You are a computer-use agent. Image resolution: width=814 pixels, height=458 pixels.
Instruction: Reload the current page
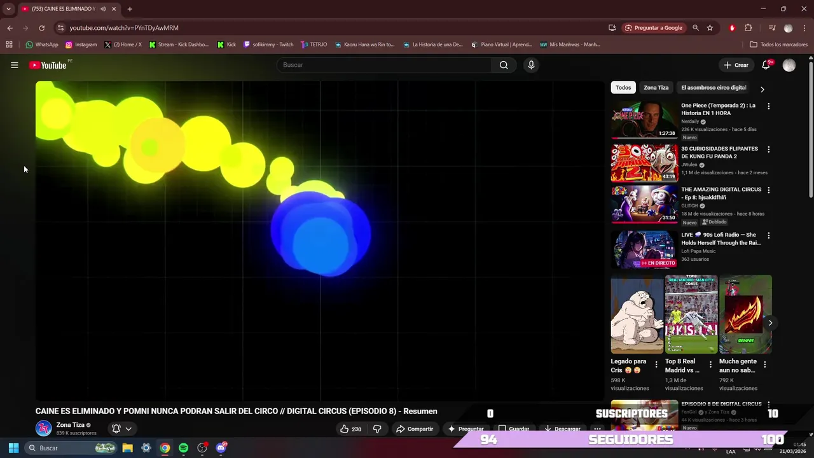(41, 28)
